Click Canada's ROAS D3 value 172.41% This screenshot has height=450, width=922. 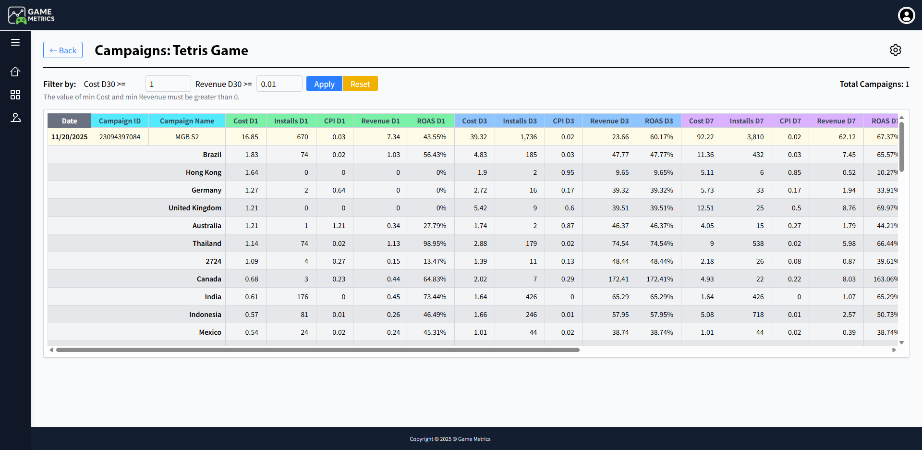[660, 279]
